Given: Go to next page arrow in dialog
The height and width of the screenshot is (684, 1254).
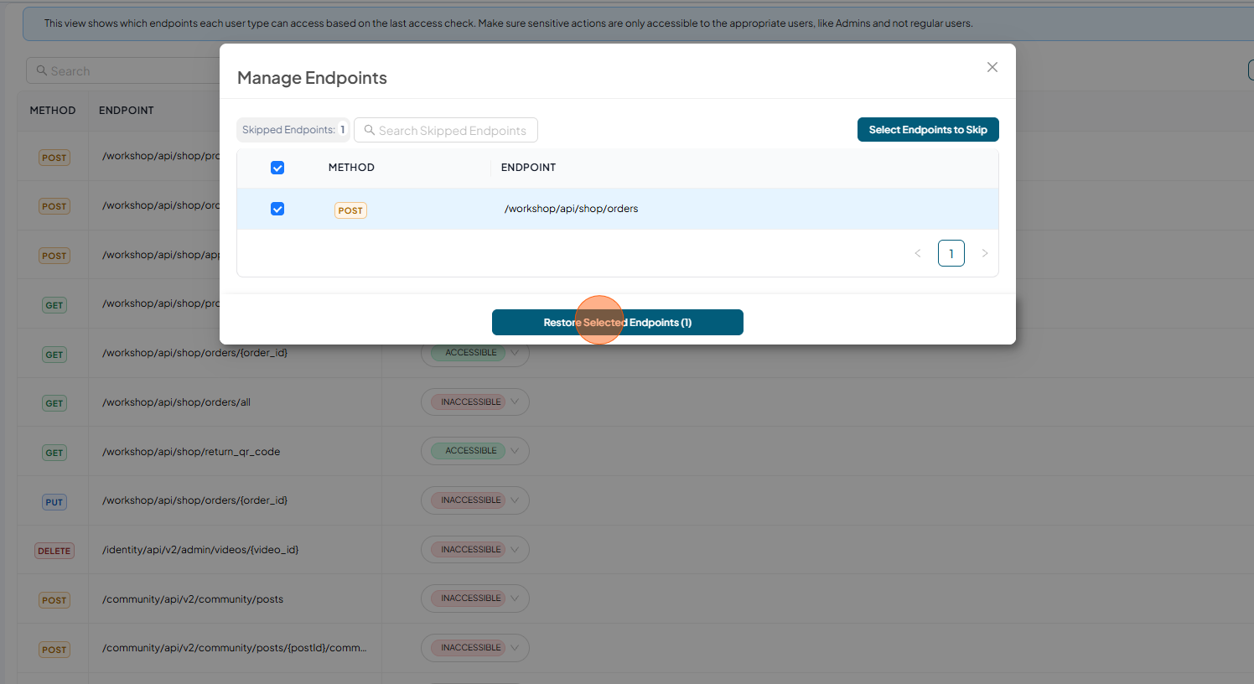Looking at the screenshot, I should coord(985,253).
